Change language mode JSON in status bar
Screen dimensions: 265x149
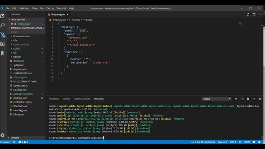point(247,142)
